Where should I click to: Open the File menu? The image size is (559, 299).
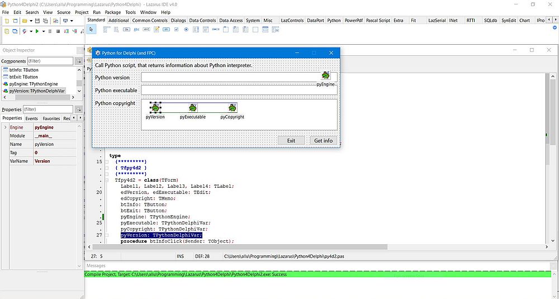pyautogui.click(x=6, y=12)
